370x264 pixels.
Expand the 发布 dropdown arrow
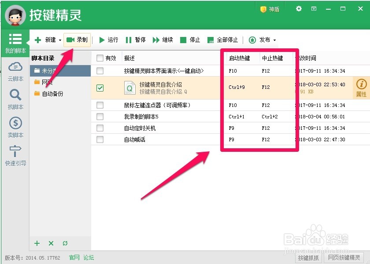point(274,40)
